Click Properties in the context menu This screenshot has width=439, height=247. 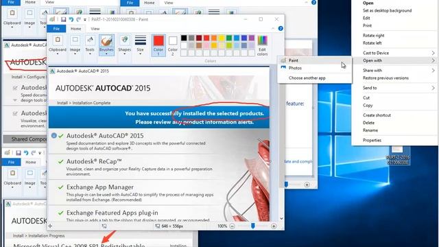(372, 140)
